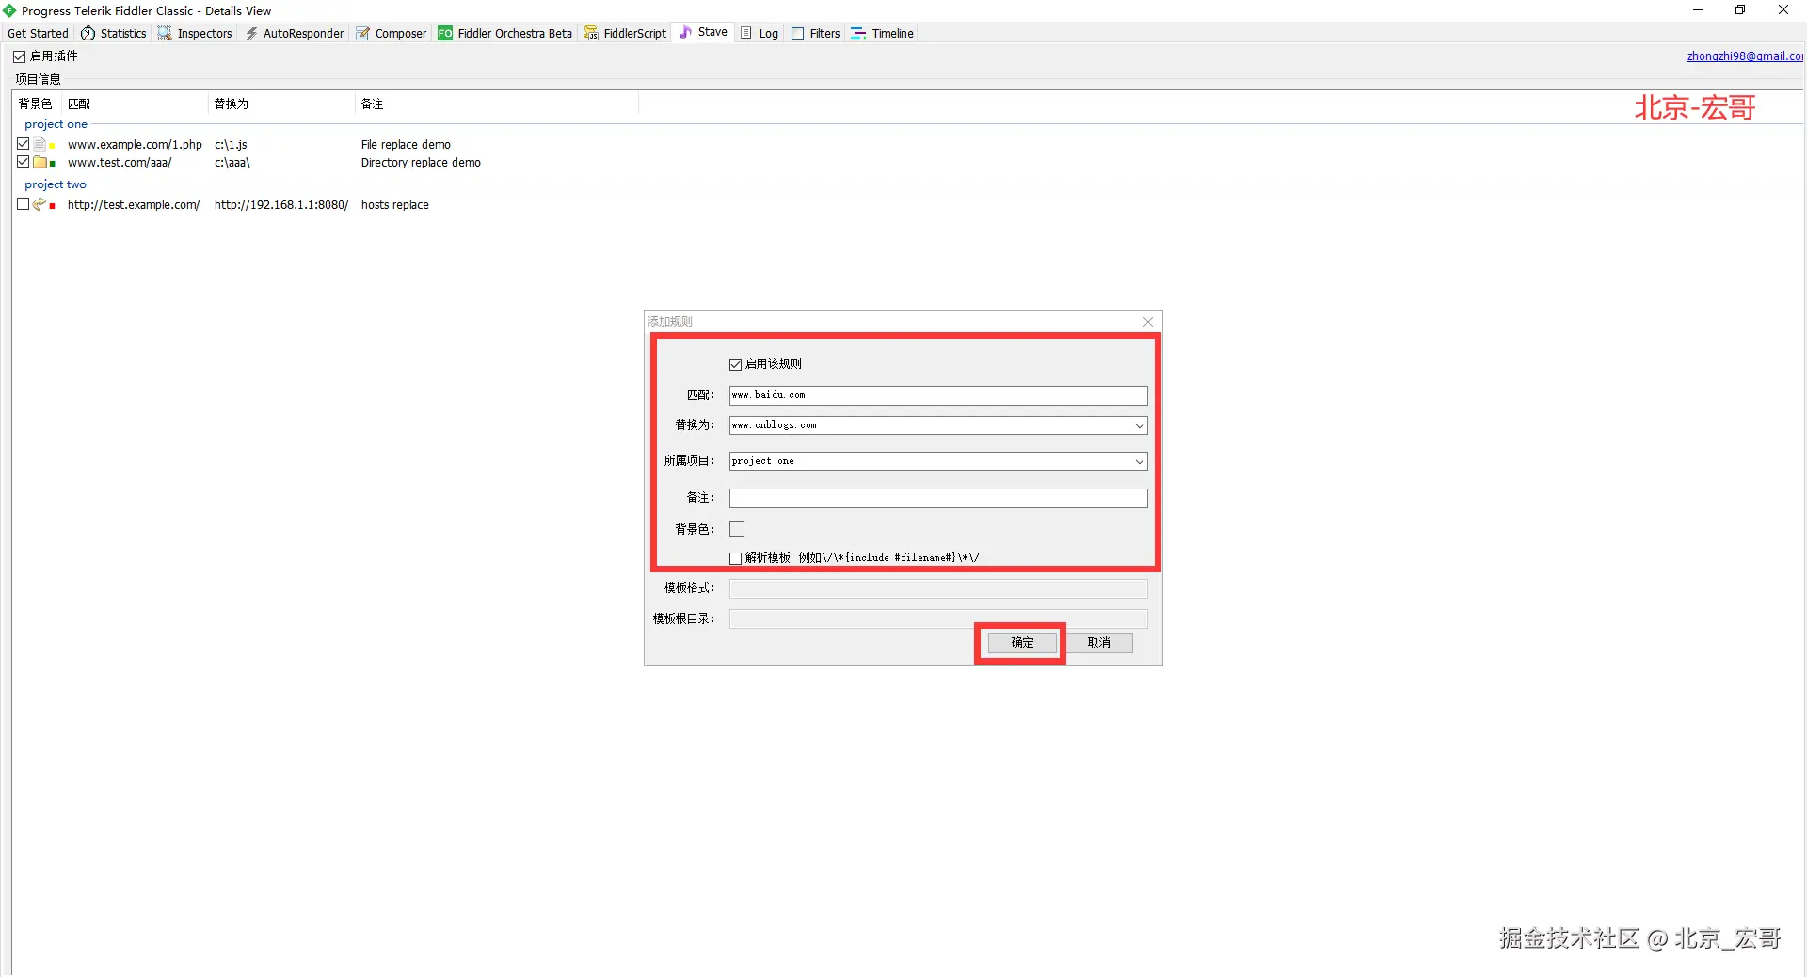The width and height of the screenshot is (1807, 977).
Task: Select the http://test.example.com/ rule text
Action: (134, 204)
